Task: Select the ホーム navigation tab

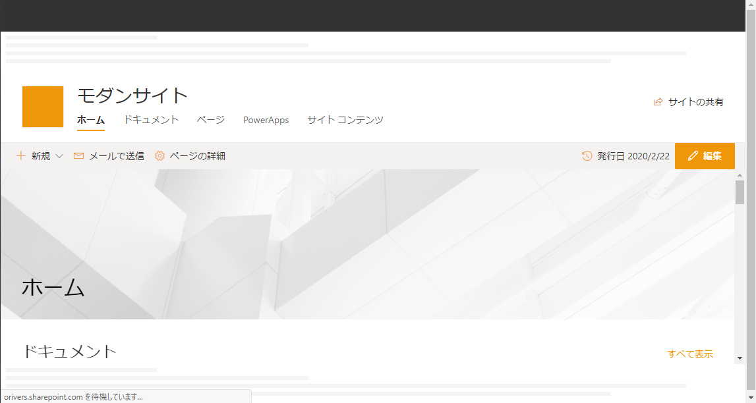Action: pyautogui.click(x=91, y=120)
